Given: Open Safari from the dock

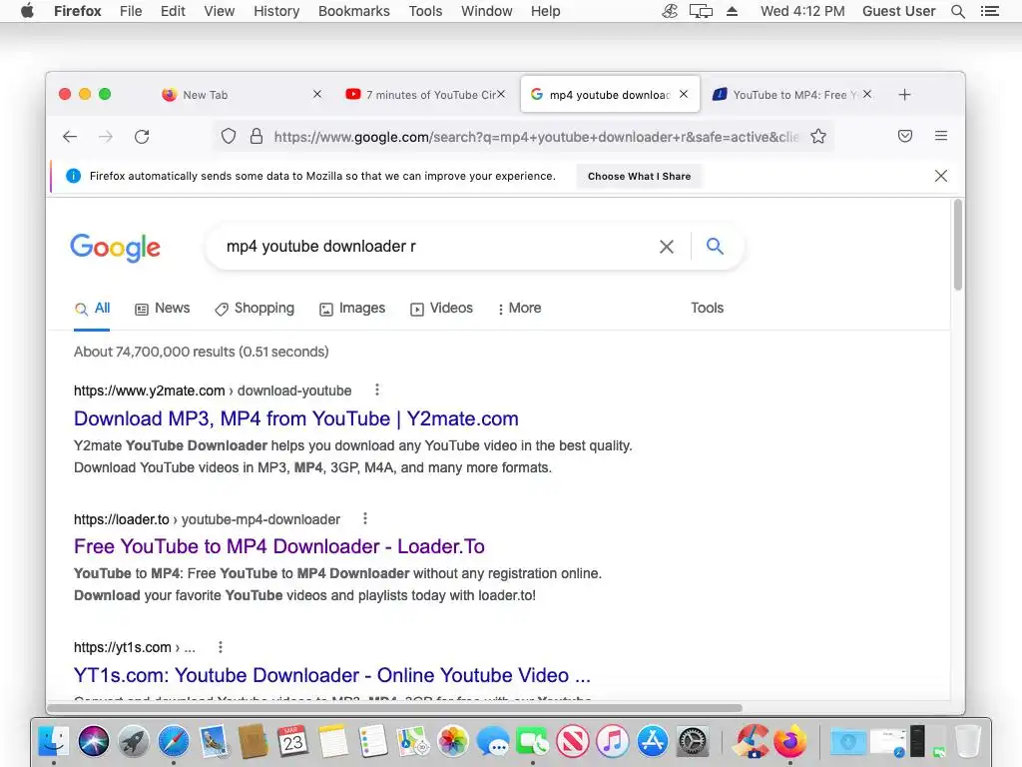Looking at the screenshot, I should [x=174, y=742].
